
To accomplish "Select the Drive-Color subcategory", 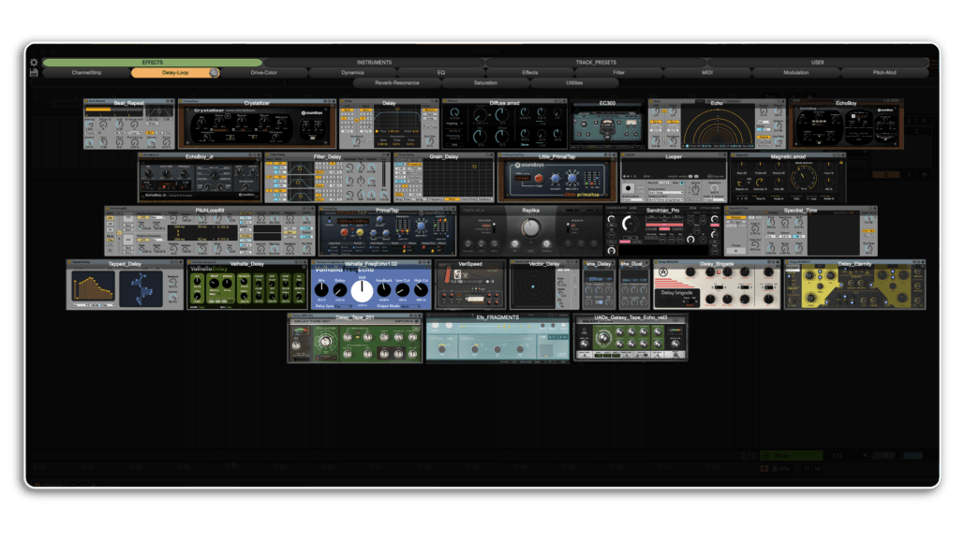I will tap(264, 72).
